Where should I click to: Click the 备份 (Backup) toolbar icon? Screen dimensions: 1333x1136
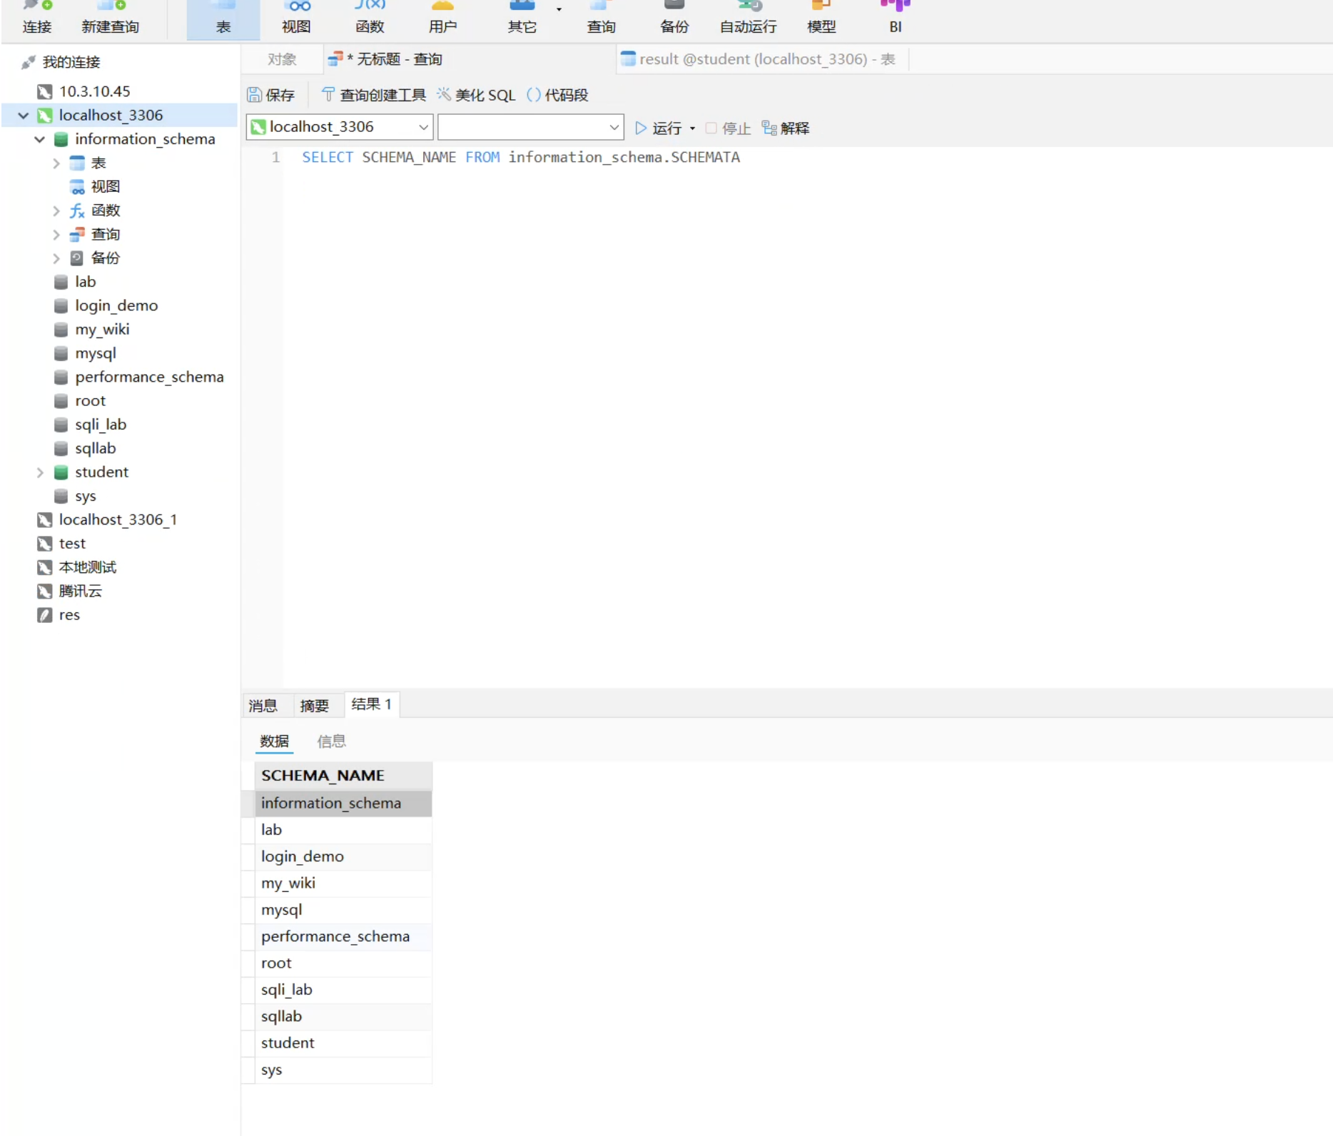tap(674, 19)
